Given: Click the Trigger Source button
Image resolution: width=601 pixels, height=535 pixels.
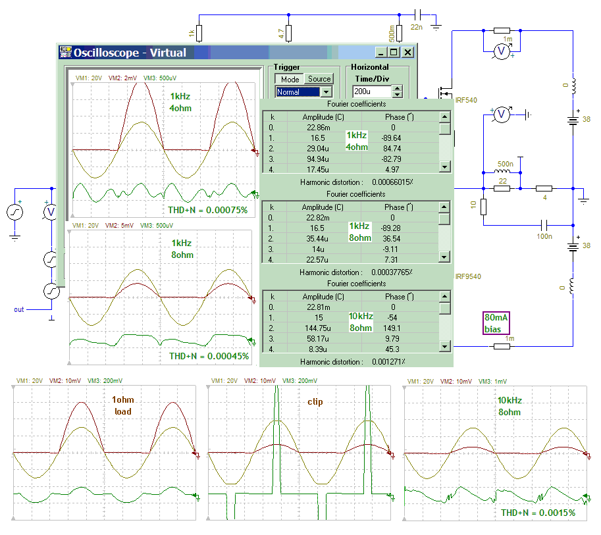Looking at the screenshot, I should (319, 78).
